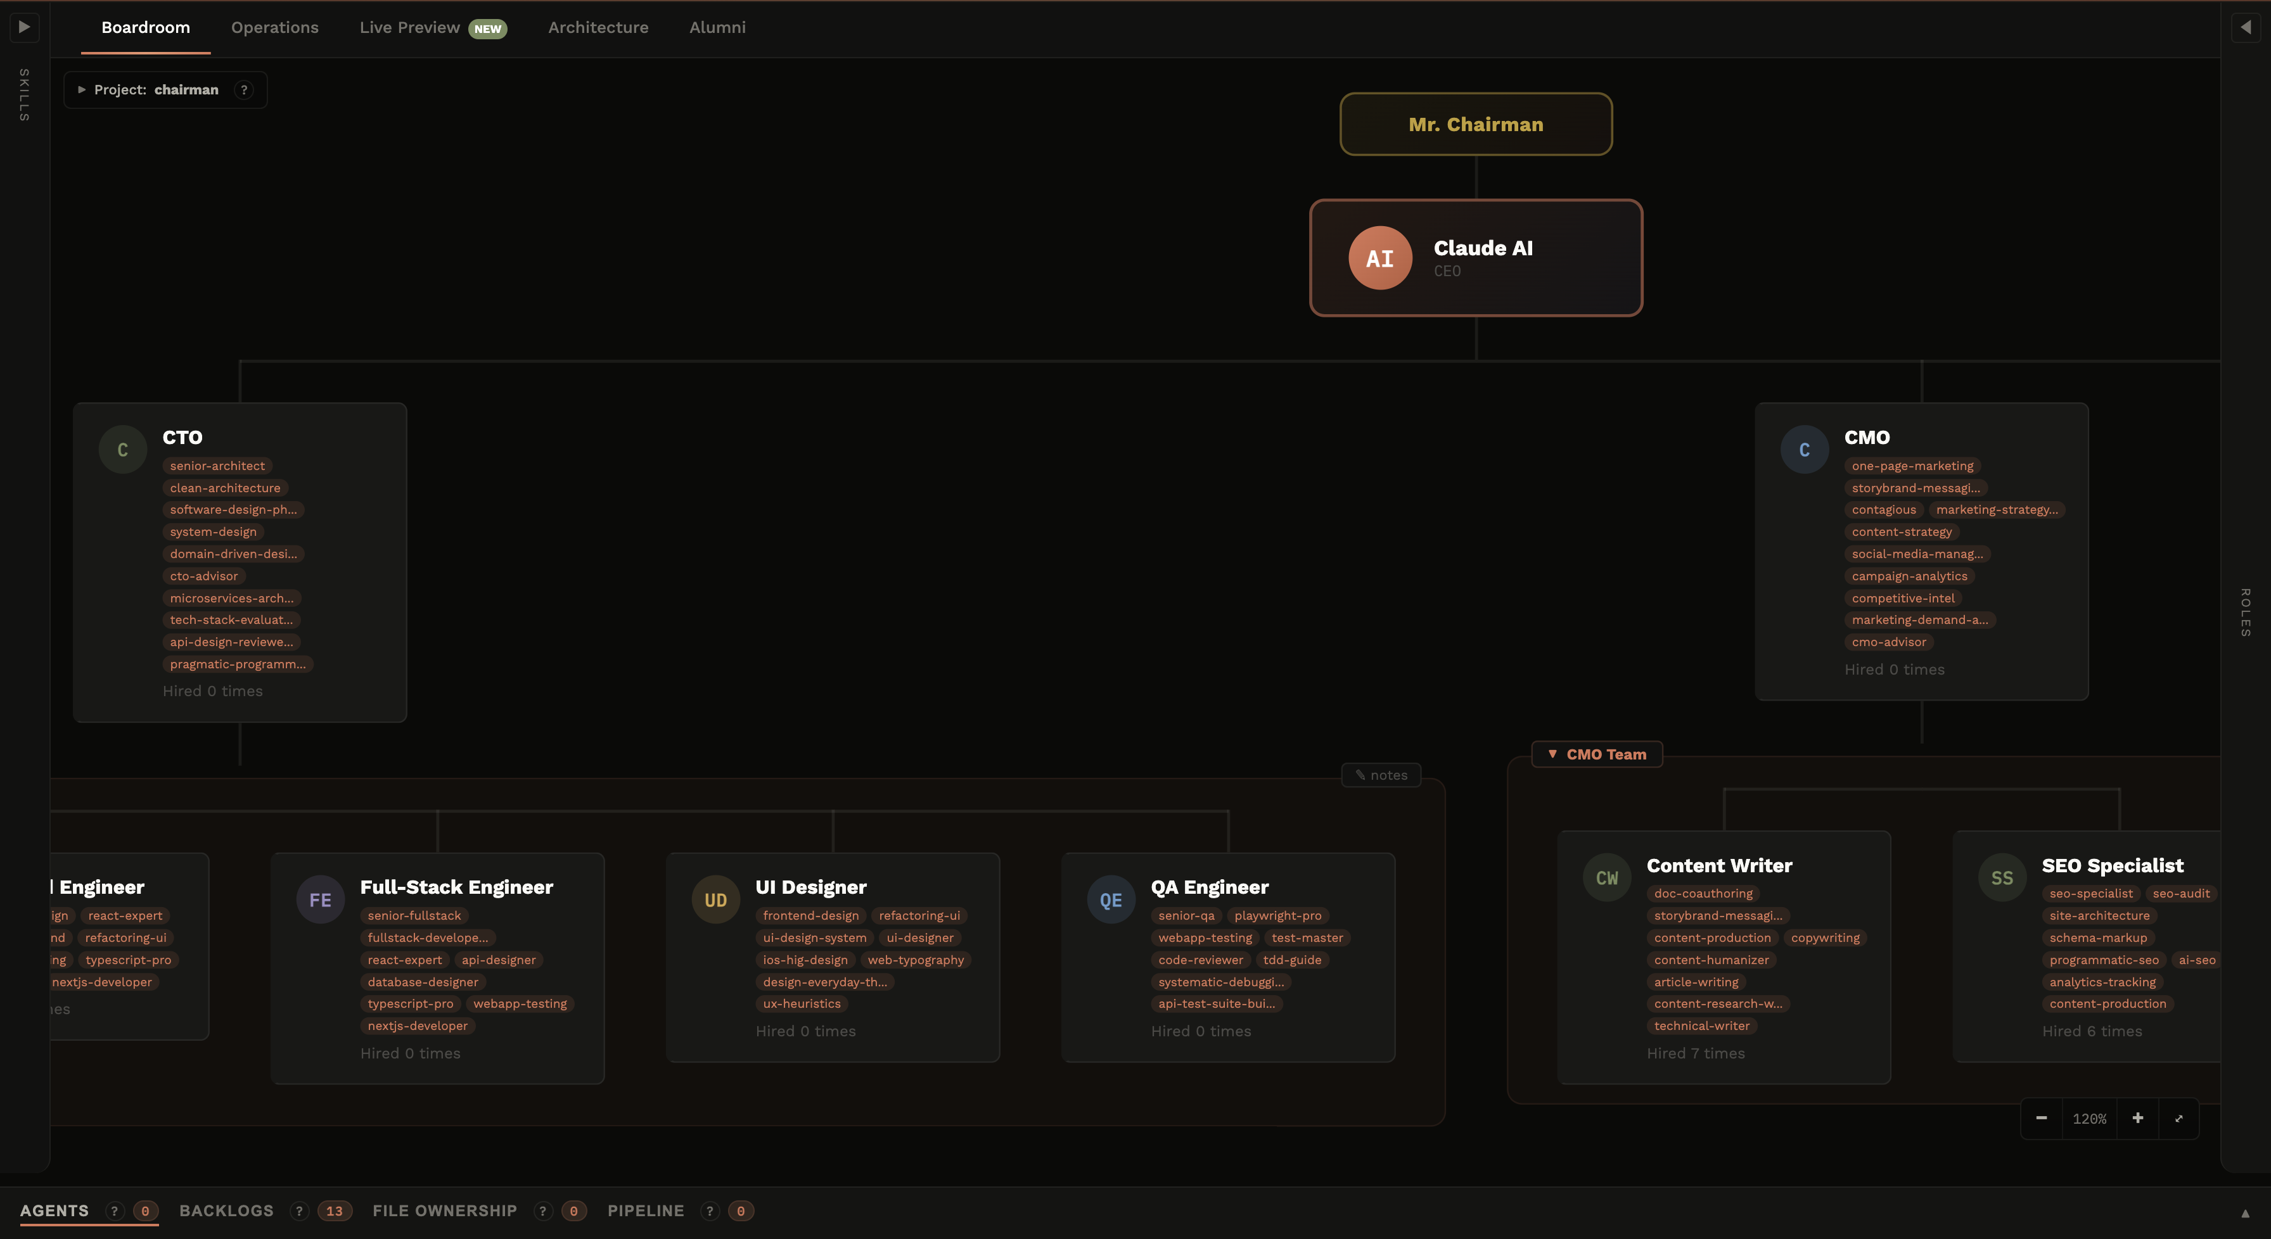Switch to the Architecture tab
The height and width of the screenshot is (1239, 2271).
click(x=598, y=27)
